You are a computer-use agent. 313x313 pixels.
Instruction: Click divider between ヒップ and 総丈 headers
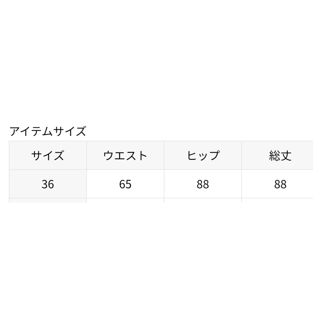[241, 155]
